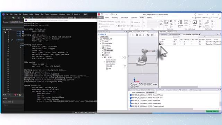
Task: Open the Extensions menu in Visual Studio
Action: point(54,14)
